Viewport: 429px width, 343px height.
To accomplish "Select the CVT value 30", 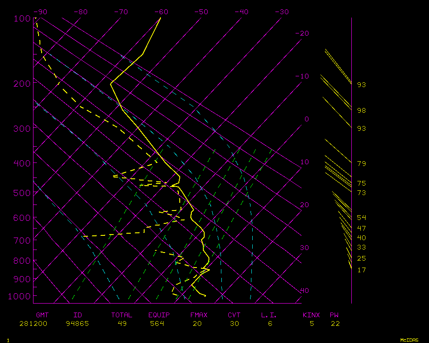I will [234, 324].
